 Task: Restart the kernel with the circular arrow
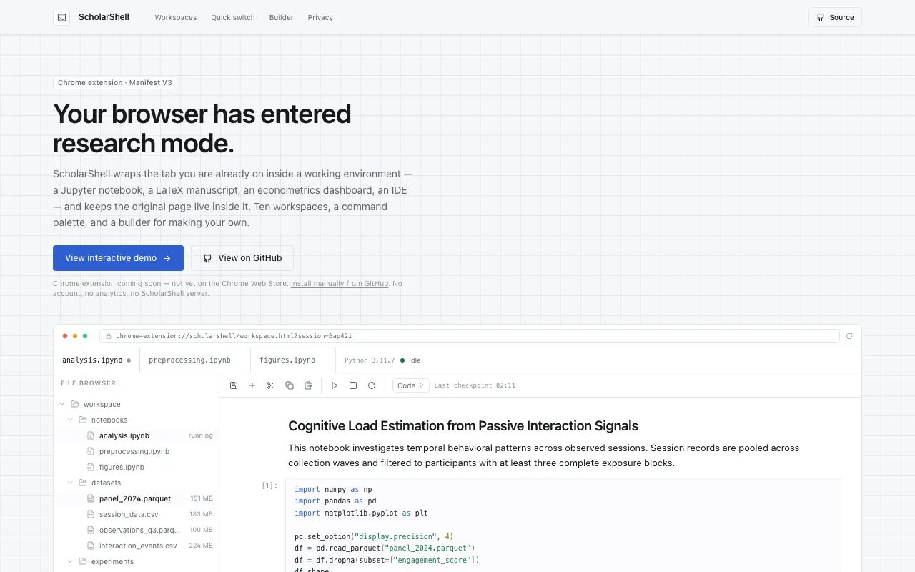coord(372,385)
